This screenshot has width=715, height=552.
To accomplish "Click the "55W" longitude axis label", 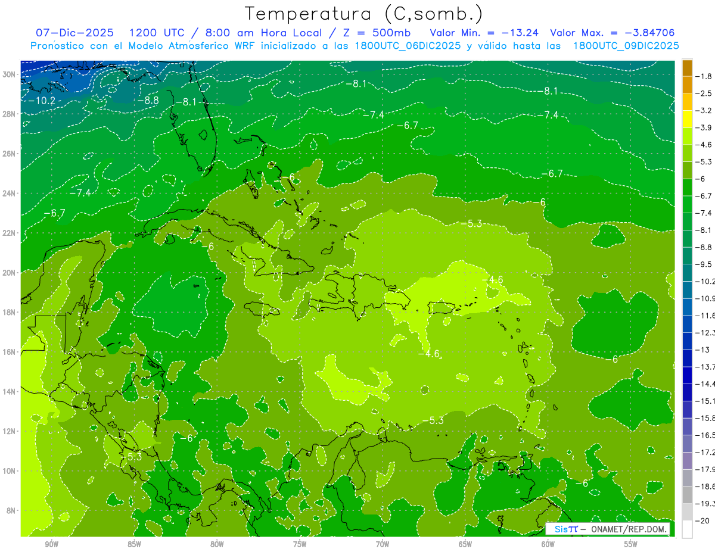I will pos(631,545).
